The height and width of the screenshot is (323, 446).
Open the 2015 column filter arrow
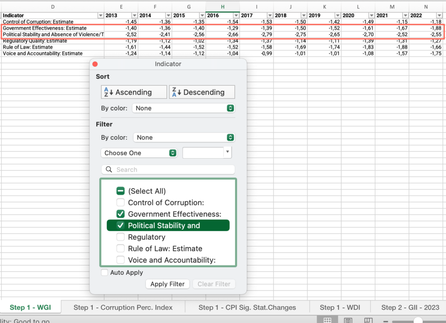point(202,15)
